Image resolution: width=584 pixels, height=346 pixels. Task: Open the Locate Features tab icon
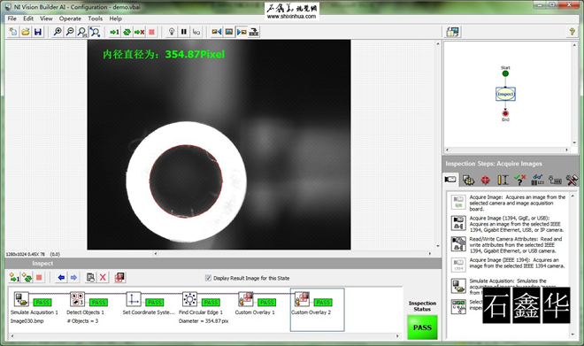click(485, 180)
